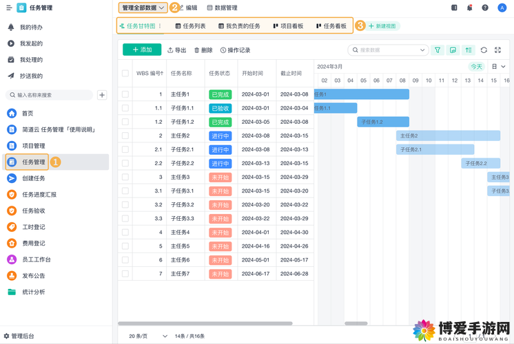Click the table horizontal scrollbar
The width and height of the screenshot is (514, 344).
[x=205, y=323]
